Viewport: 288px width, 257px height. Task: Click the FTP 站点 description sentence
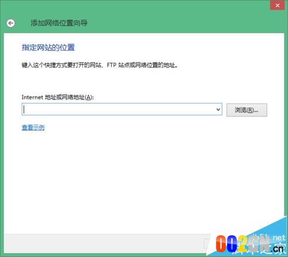coord(100,65)
